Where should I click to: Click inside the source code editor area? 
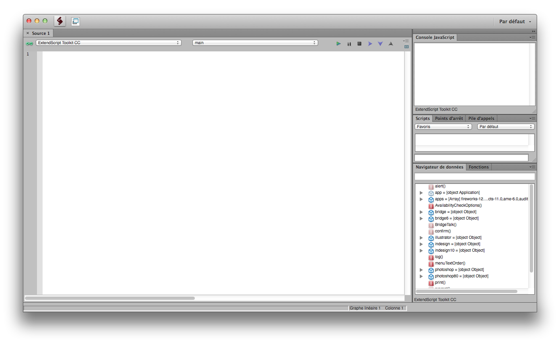click(x=223, y=173)
